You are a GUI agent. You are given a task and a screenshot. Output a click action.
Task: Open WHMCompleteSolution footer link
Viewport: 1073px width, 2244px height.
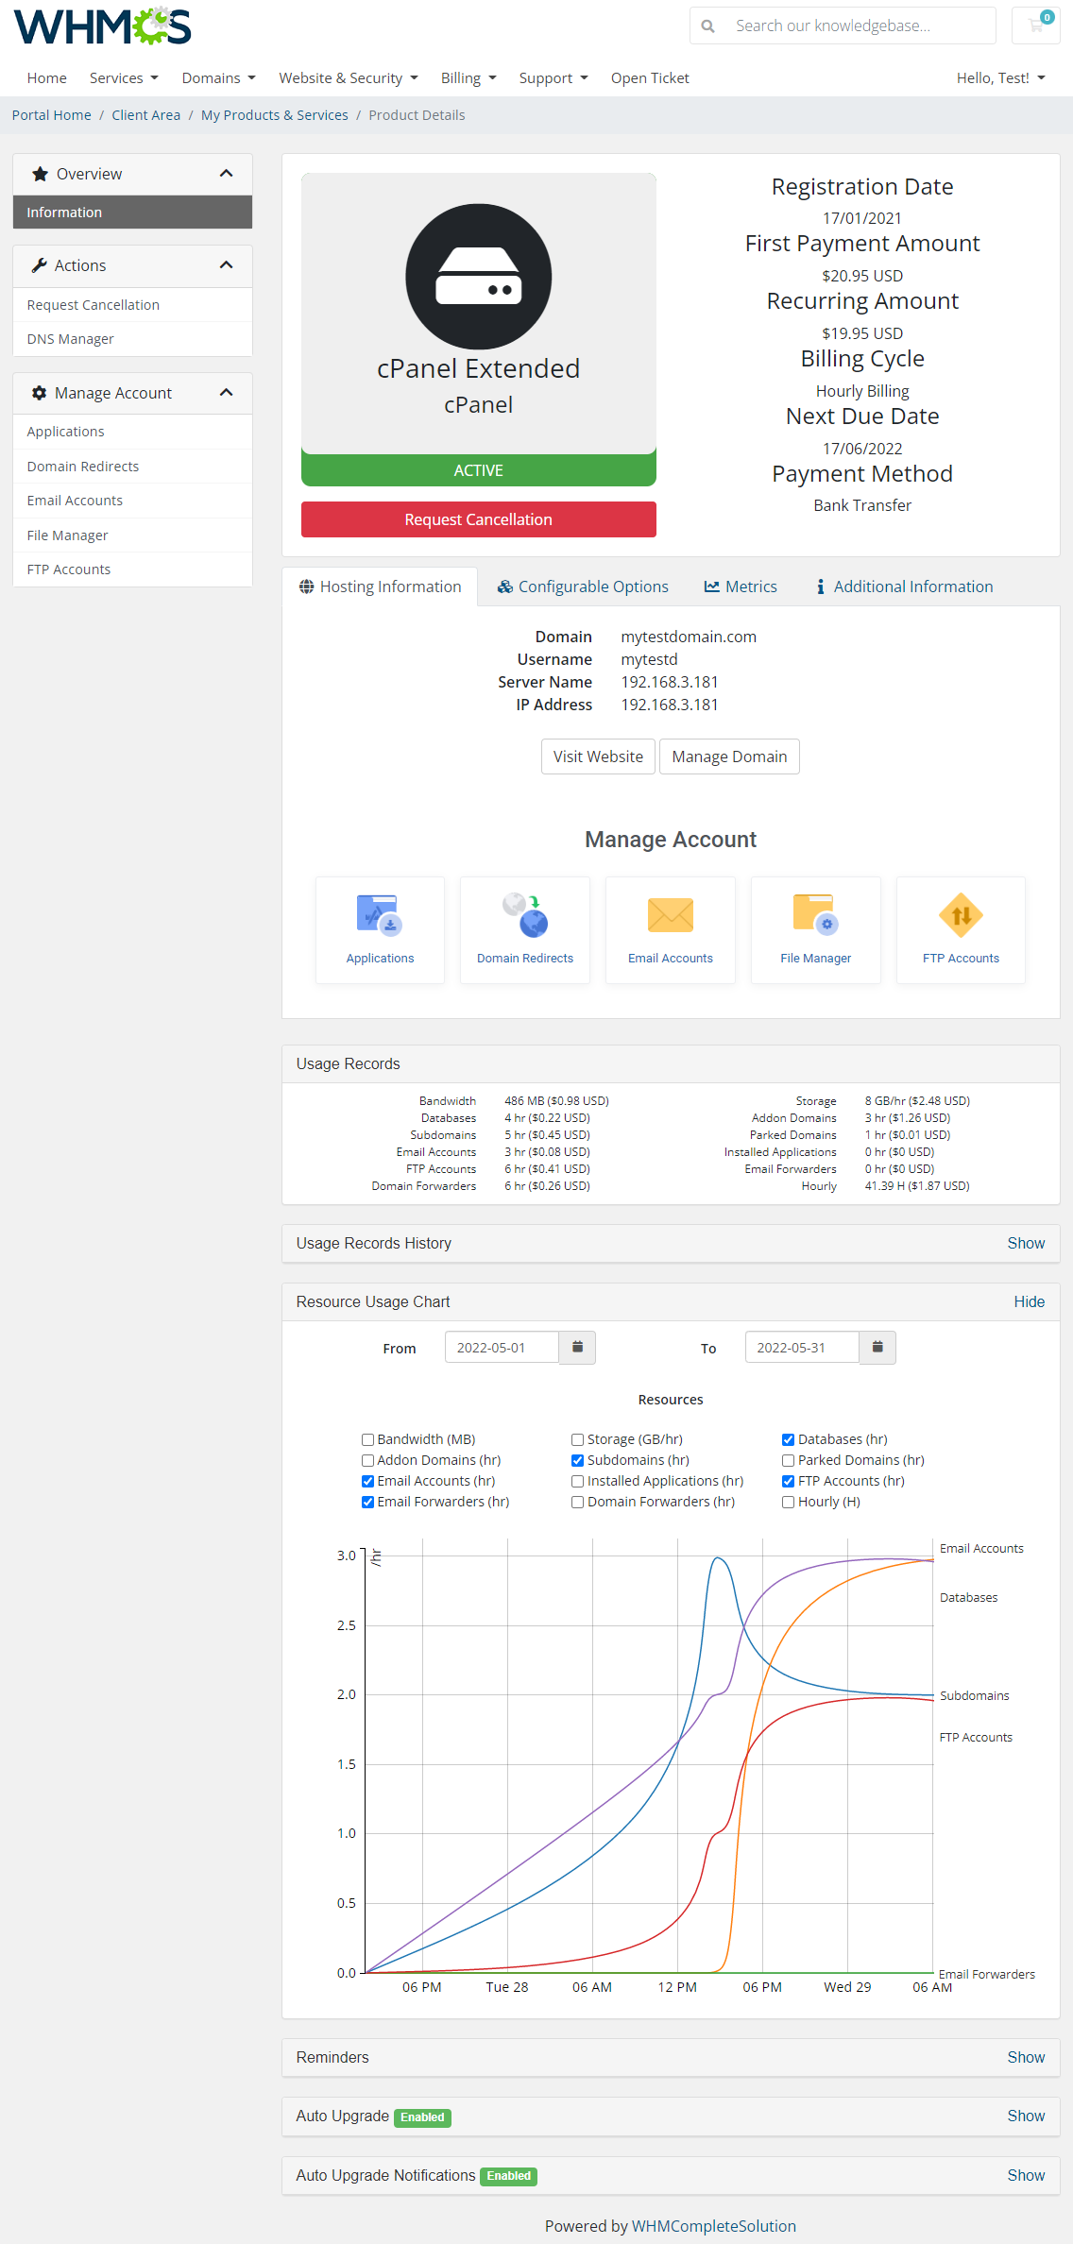(x=714, y=2226)
